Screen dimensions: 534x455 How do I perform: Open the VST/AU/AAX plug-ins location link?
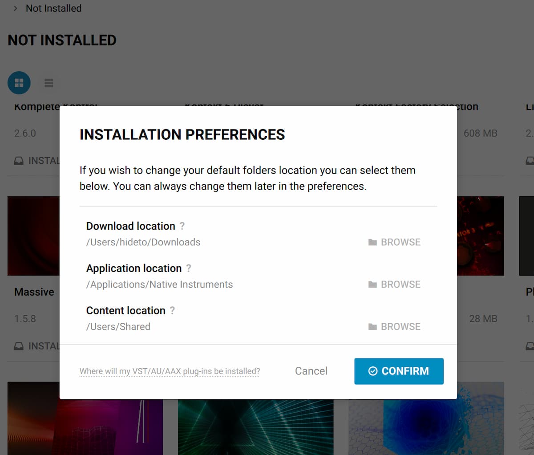point(170,371)
